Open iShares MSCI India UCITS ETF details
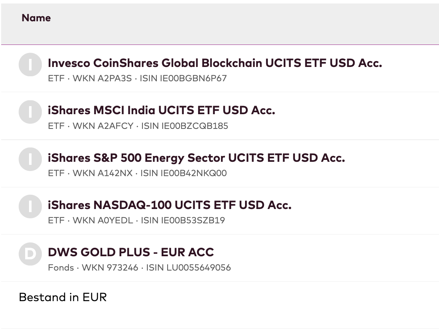439x329 pixels. tap(161, 110)
